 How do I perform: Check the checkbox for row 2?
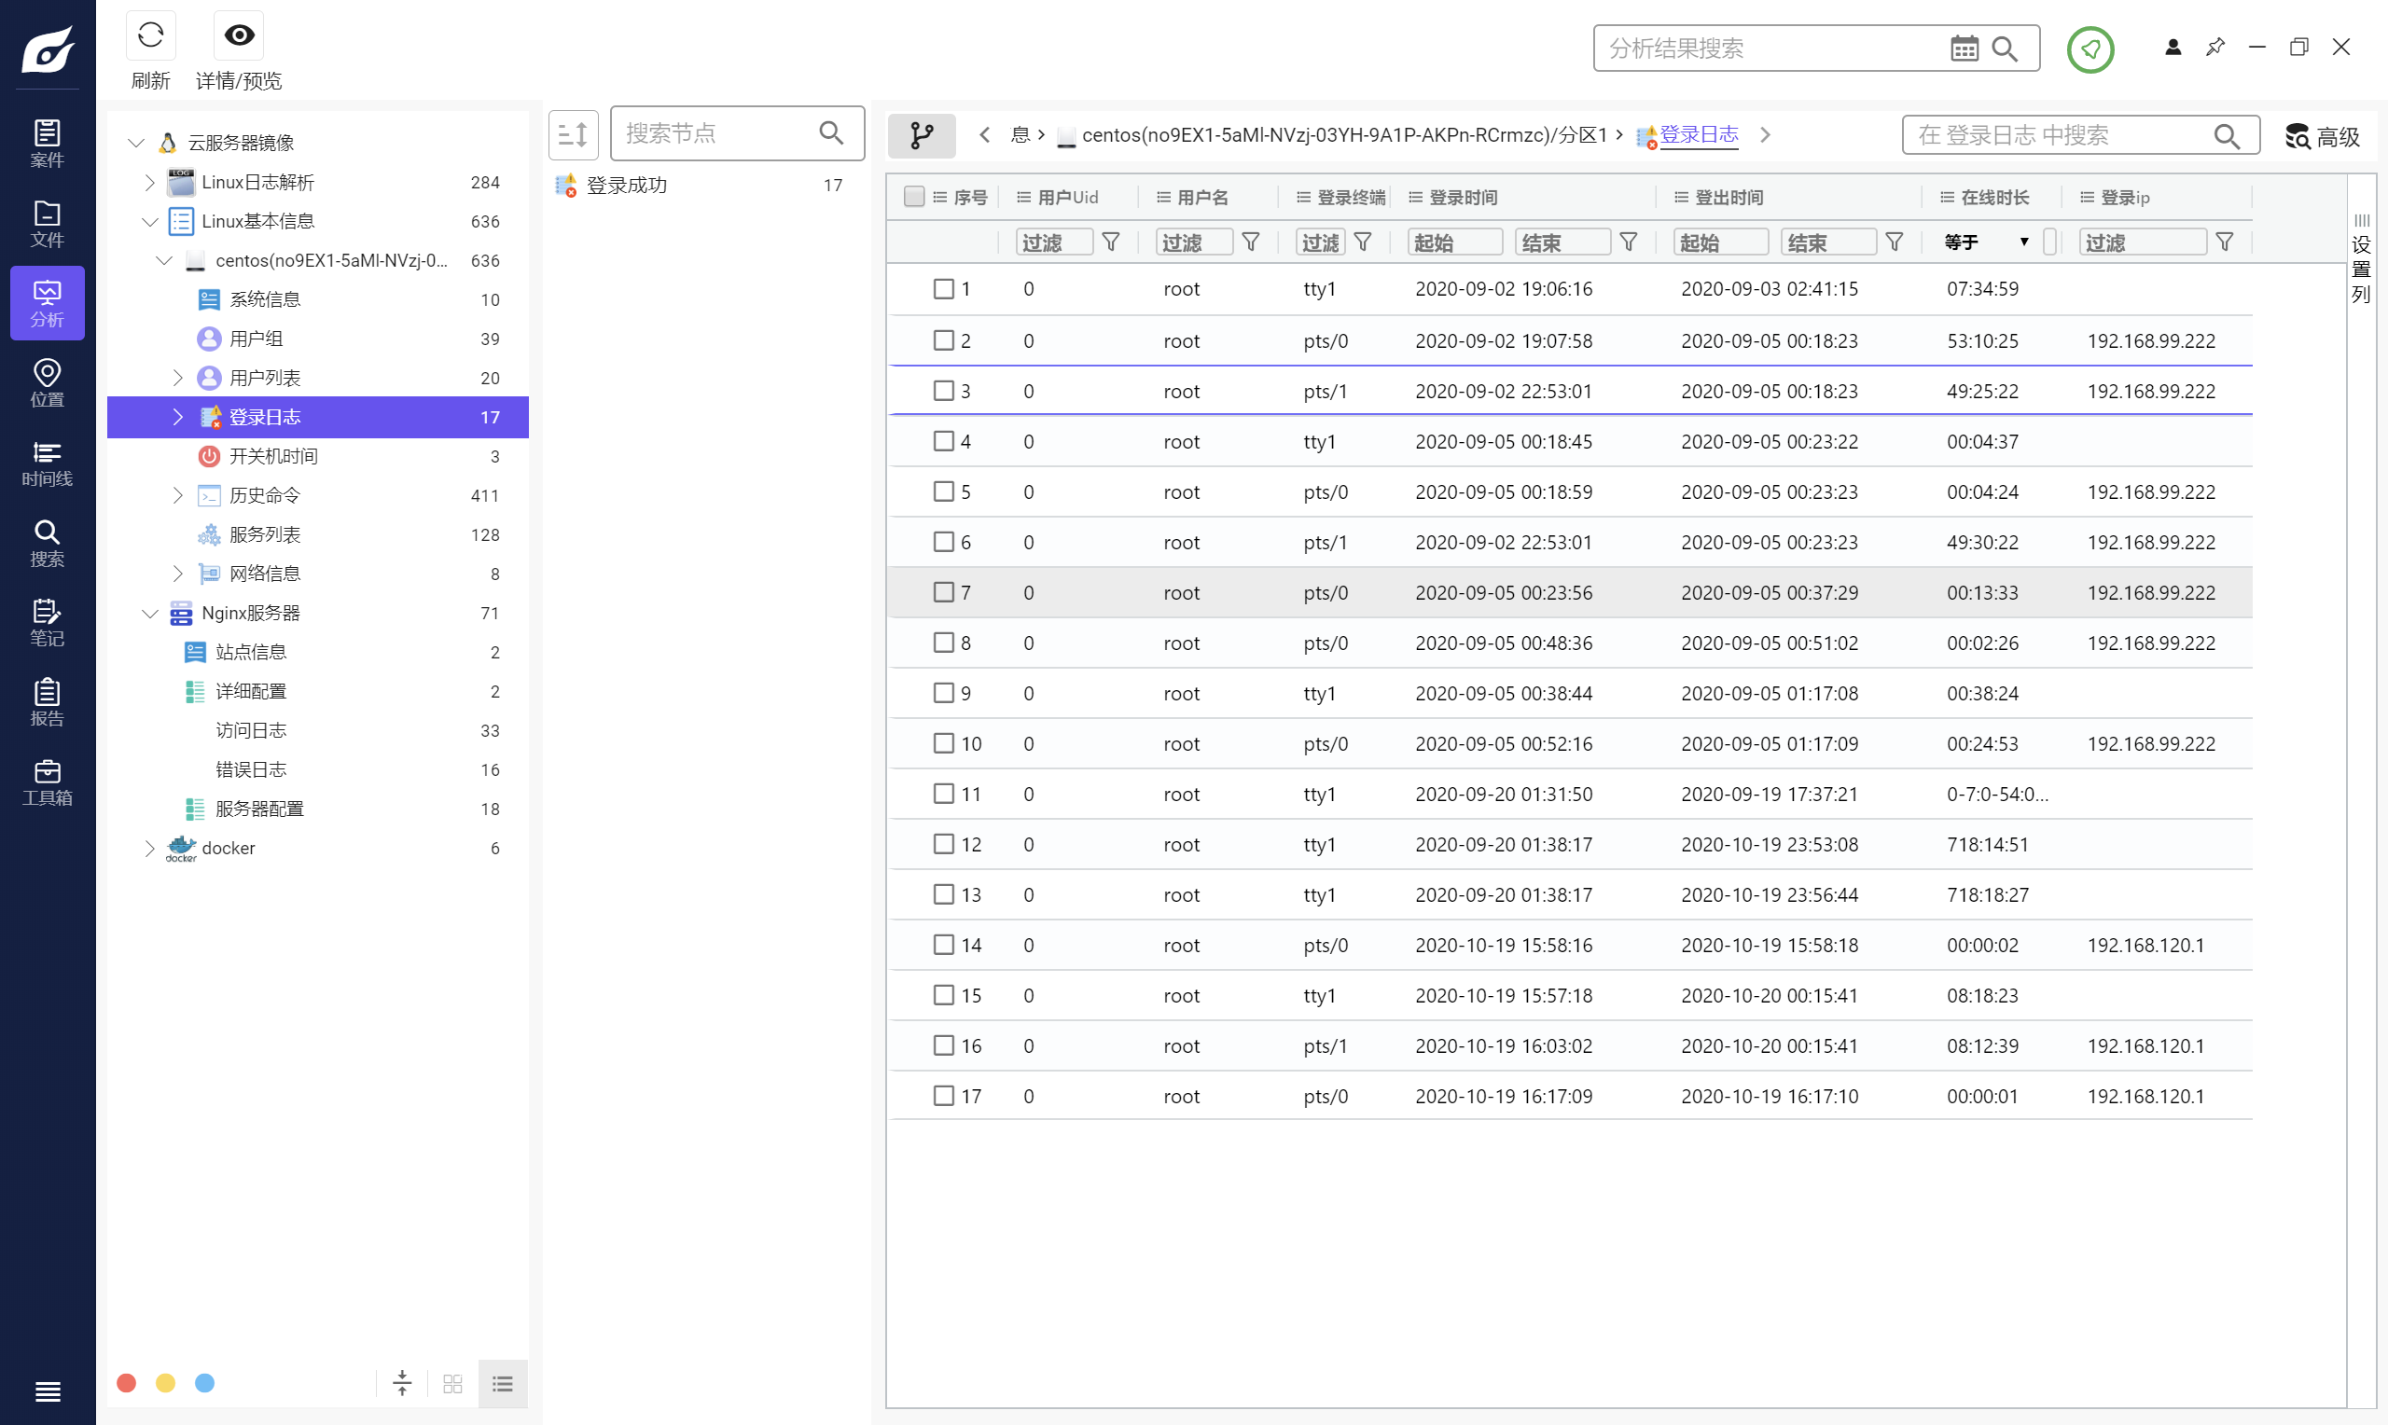coord(944,339)
